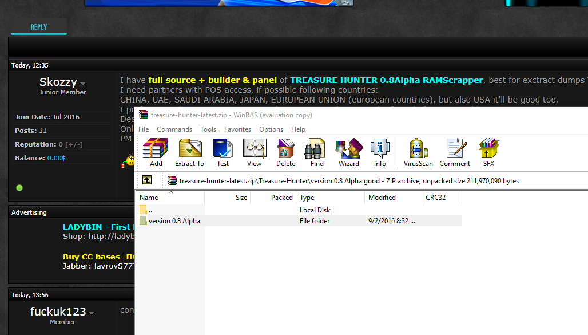The height and width of the screenshot is (335, 588).
Task: Open the File menu in WinRAR
Action: pos(144,129)
